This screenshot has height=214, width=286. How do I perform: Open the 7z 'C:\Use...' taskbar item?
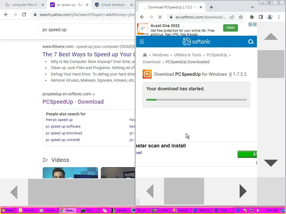[161, 210]
